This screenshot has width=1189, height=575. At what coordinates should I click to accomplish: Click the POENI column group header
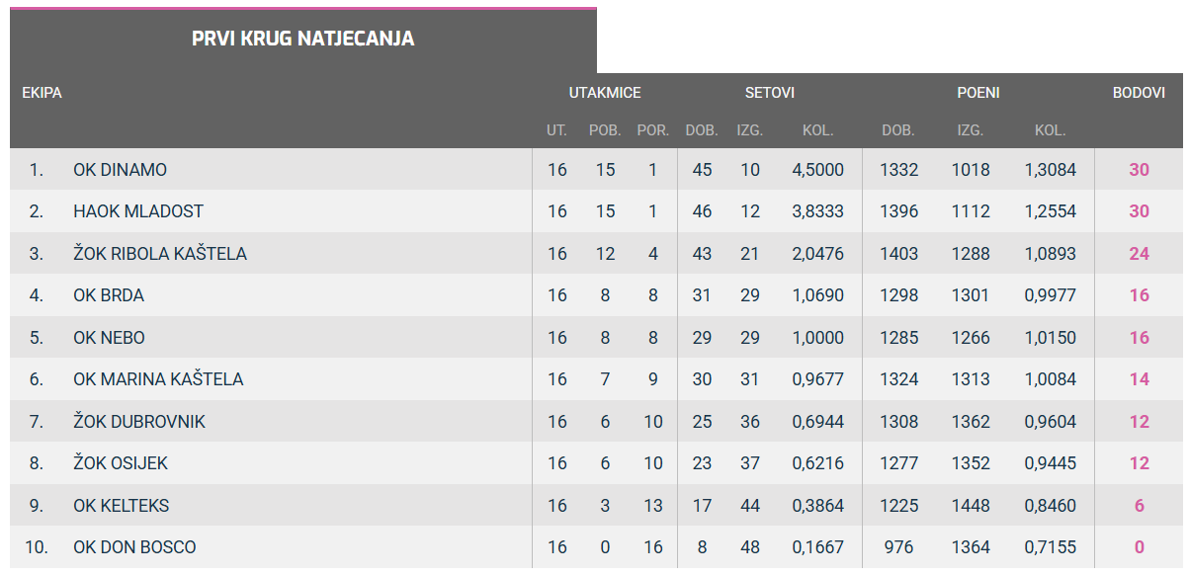pos(978,93)
